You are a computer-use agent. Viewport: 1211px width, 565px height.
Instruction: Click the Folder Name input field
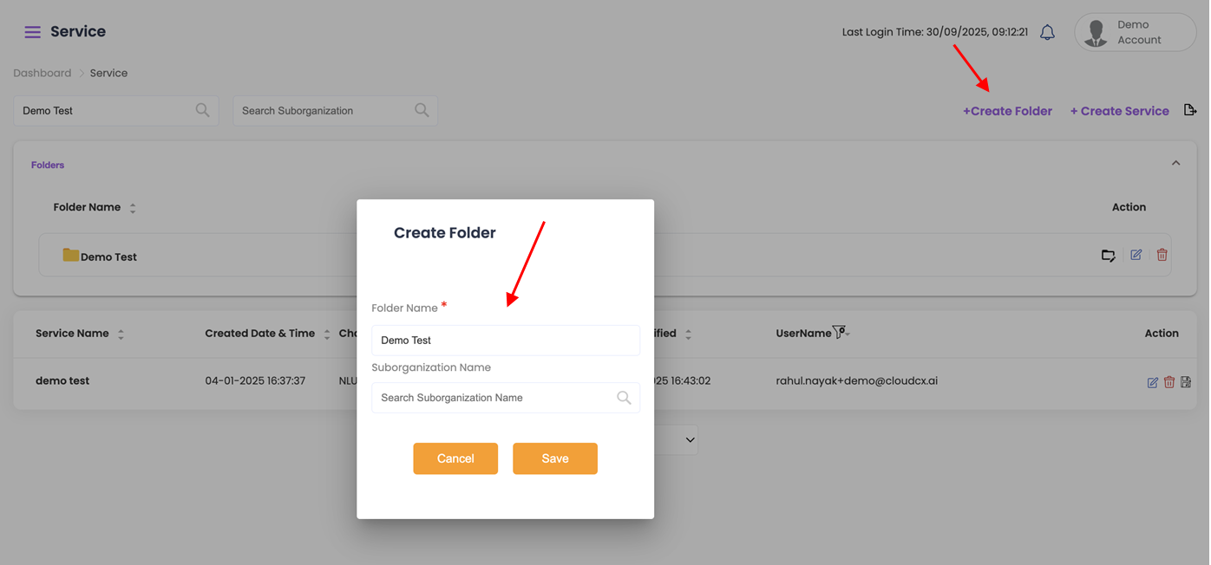[x=505, y=341]
